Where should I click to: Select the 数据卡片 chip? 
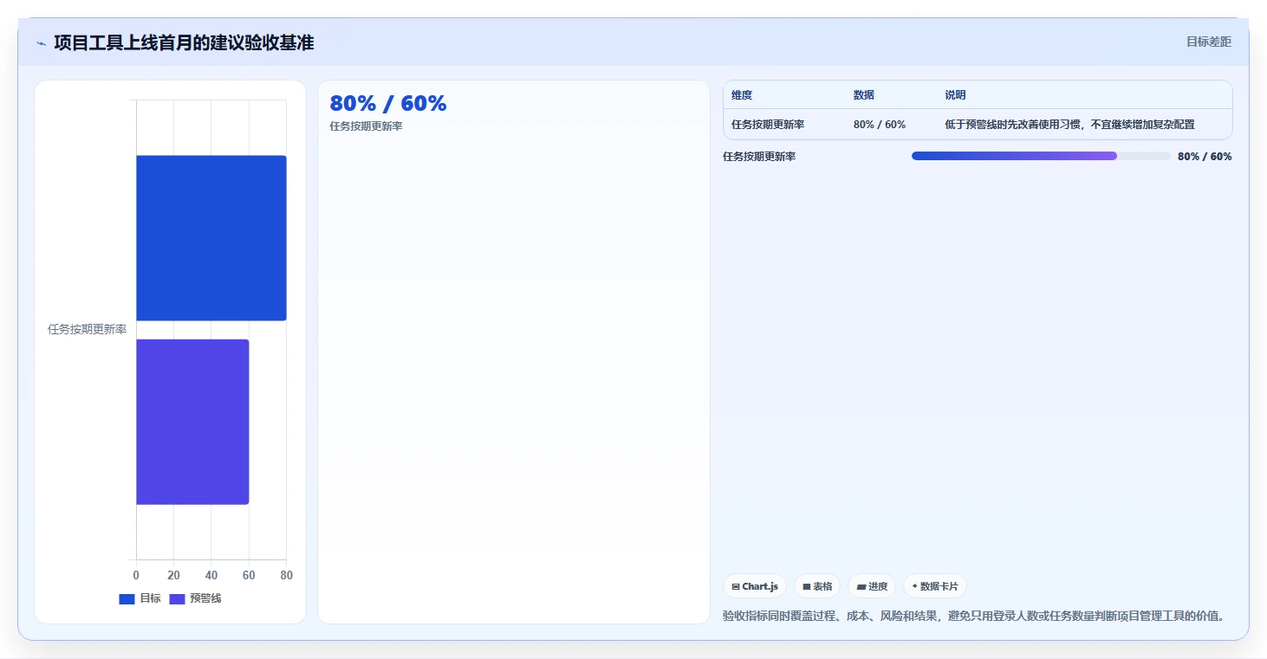(x=935, y=586)
